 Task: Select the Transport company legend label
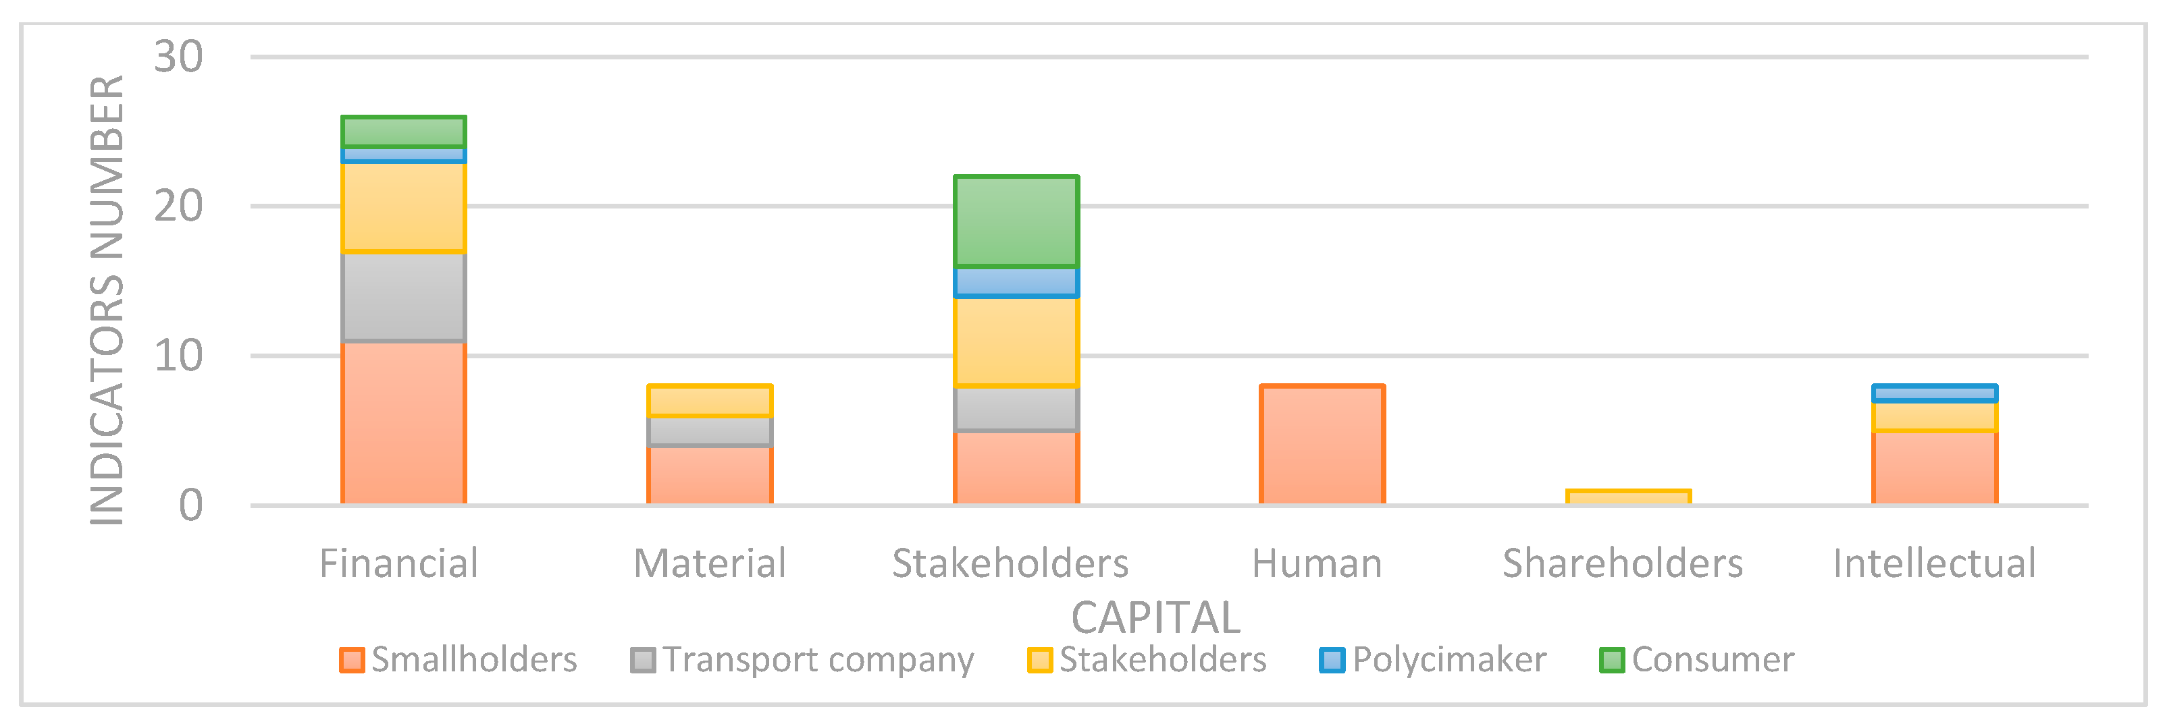coord(818,660)
